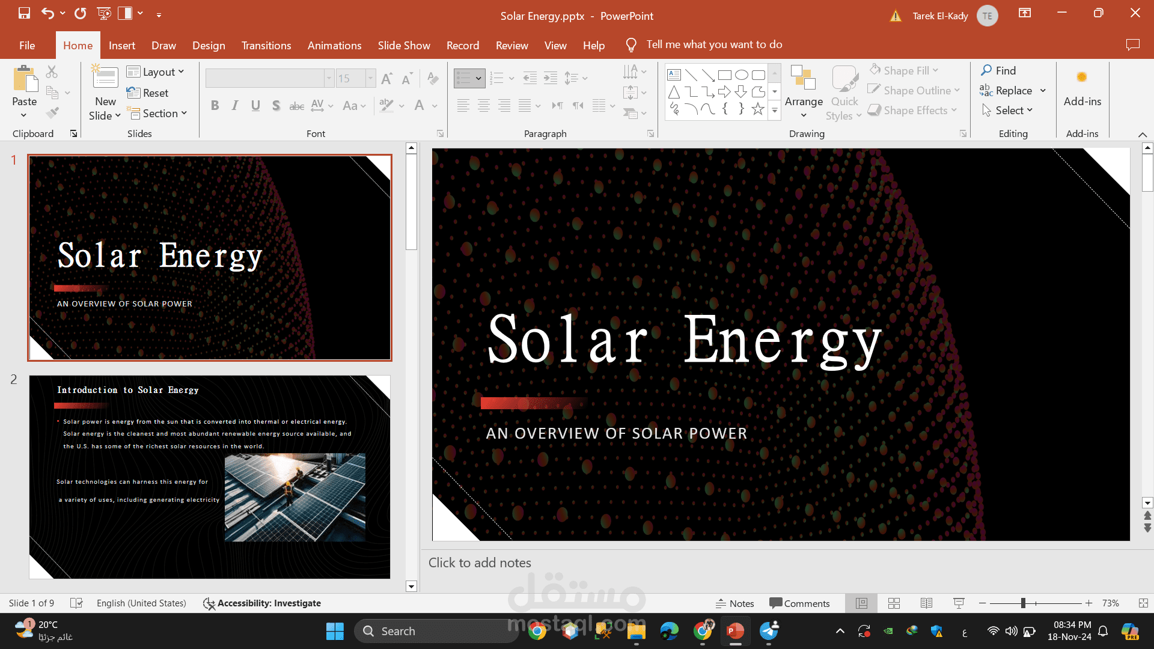Viewport: 1154px width, 649px height.
Task: Zoom out with the minus button
Action: 982,603
